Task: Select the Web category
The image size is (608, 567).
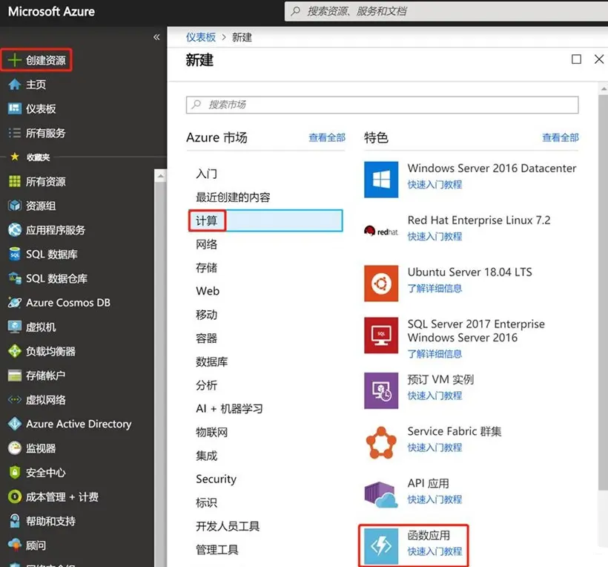Action: [x=208, y=291]
